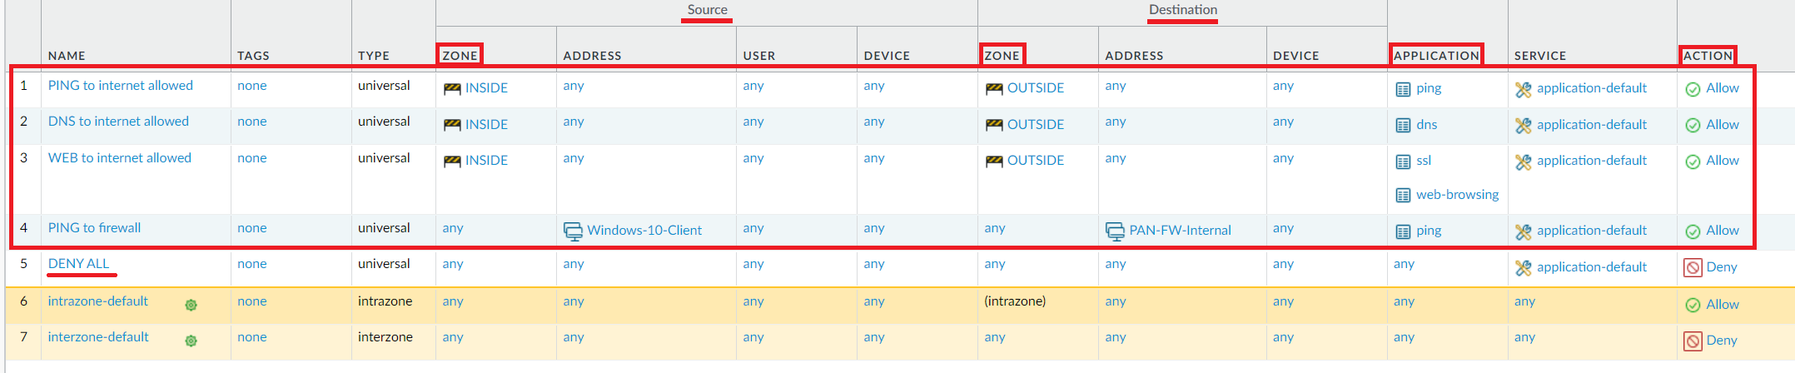
Task: Click Allow checkmark icon in DNS rule
Action: pyautogui.click(x=1693, y=126)
